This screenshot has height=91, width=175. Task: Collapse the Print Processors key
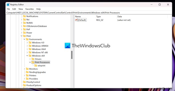point(30,62)
